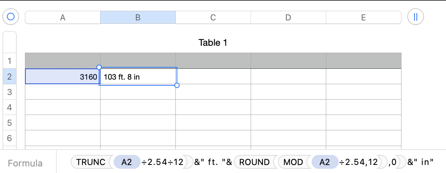
Task: Click the add column handle icon
Action: (415, 17)
